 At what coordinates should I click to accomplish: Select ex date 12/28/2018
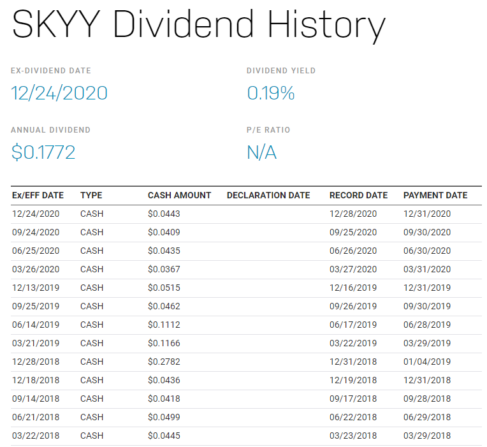36,362
